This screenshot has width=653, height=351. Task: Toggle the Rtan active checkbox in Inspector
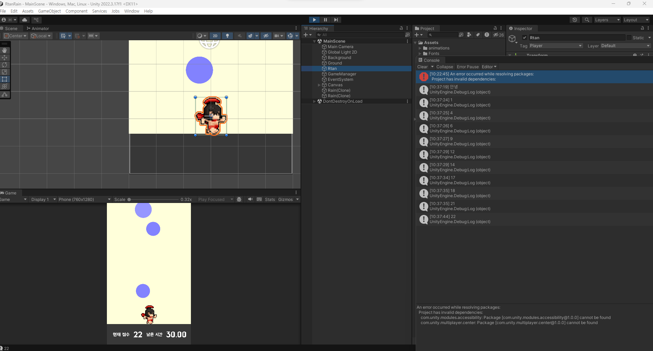click(525, 38)
